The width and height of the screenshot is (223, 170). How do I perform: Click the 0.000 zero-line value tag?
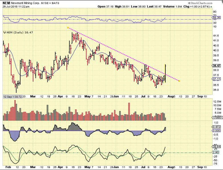pyautogui.click(x=216, y=130)
